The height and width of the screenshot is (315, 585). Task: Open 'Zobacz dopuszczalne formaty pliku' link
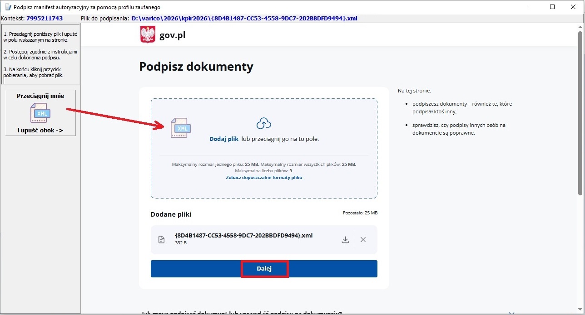click(264, 178)
